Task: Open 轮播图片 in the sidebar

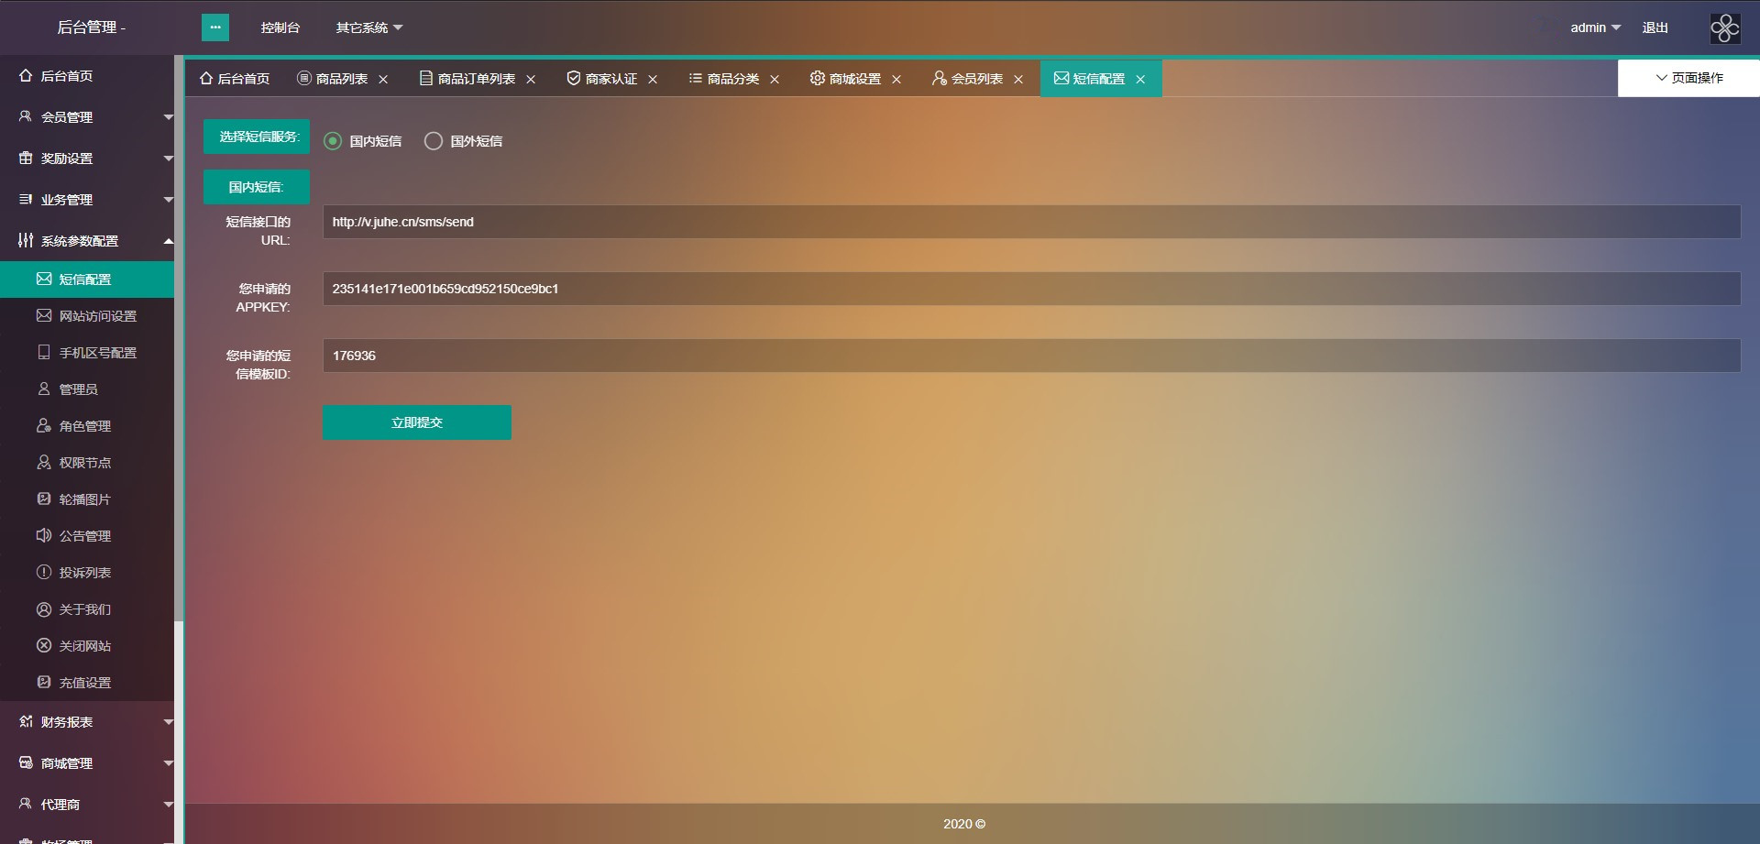Action: [x=84, y=499]
